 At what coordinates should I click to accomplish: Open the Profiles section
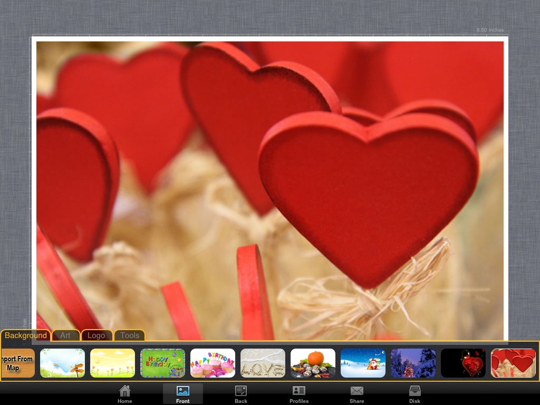coord(299,393)
